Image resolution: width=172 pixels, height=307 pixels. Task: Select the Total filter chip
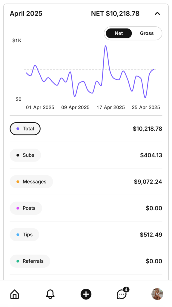tap(25, 129)
